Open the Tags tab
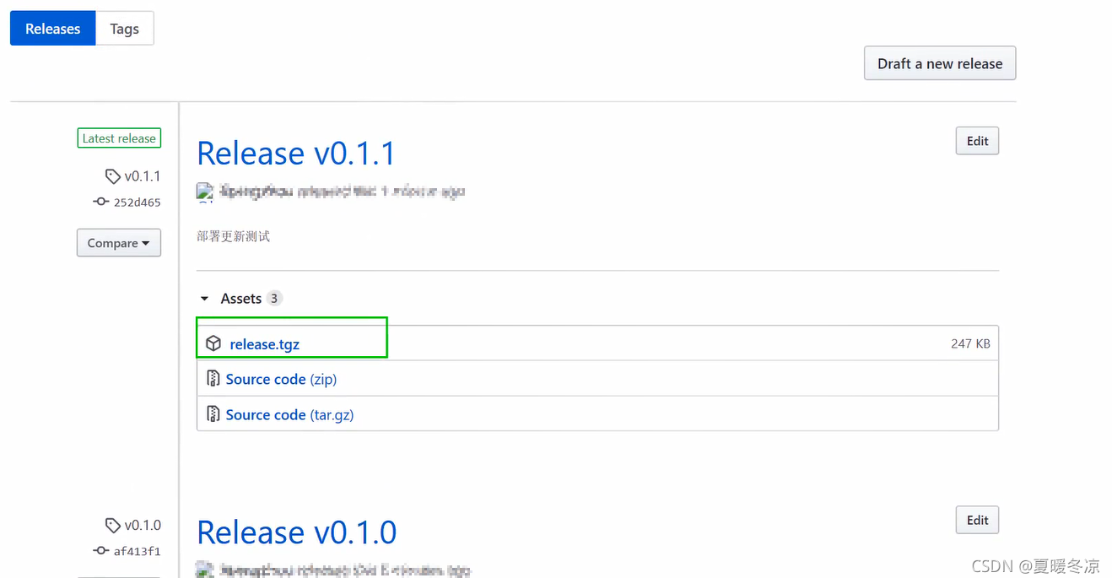Screen dimensions: 1112x578 click(124, 29)
